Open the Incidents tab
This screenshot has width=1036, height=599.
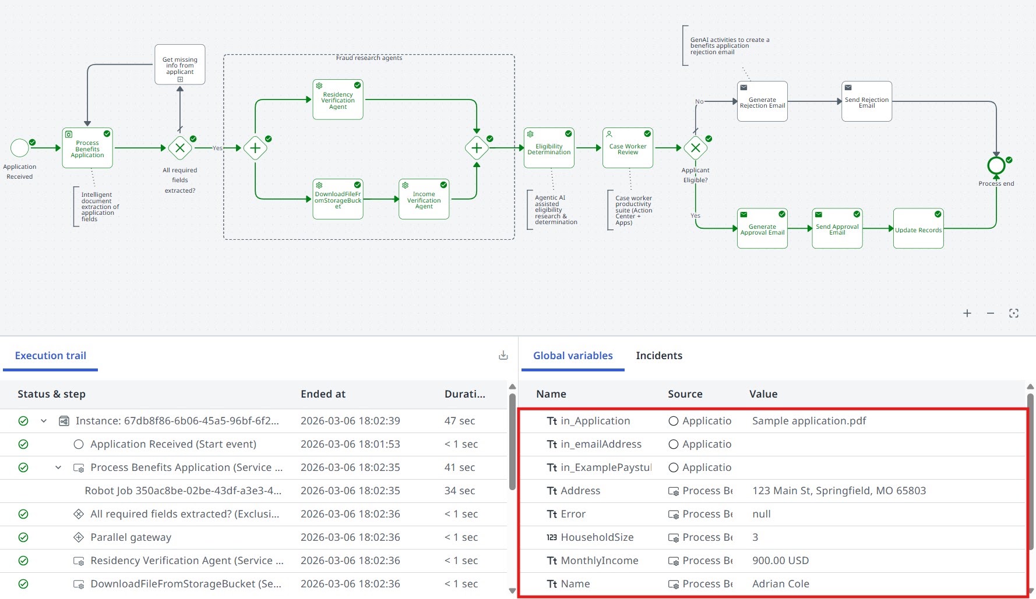tap(659, 356)
